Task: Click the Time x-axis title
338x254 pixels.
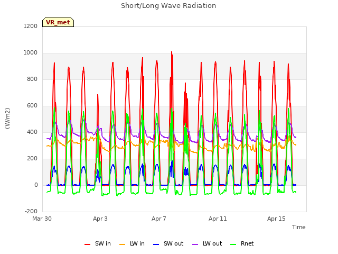Action: pos(298,227)
